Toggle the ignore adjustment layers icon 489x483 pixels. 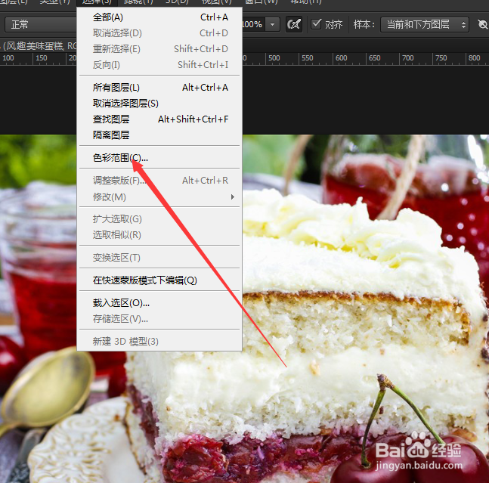483,24
